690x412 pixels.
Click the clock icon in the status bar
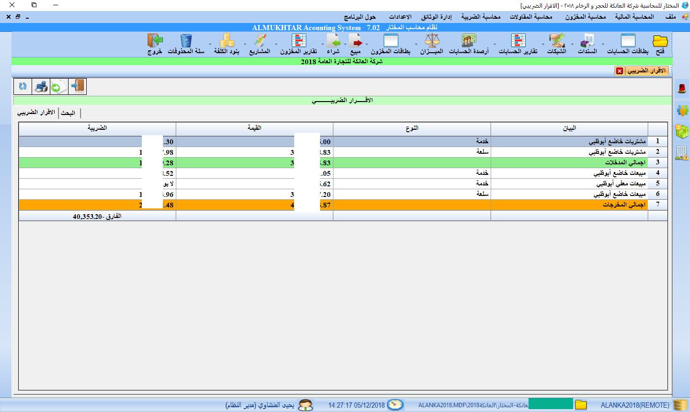[395, 405]
